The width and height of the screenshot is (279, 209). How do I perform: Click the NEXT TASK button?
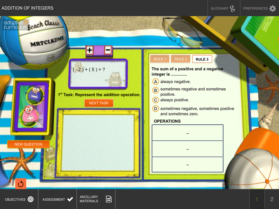pos(99,103)
